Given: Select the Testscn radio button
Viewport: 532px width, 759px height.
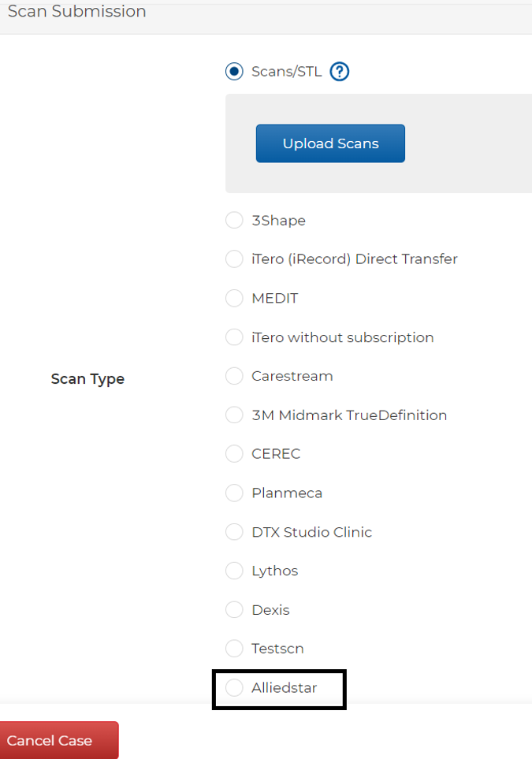Looking at the screenshot, I should 234,648.
